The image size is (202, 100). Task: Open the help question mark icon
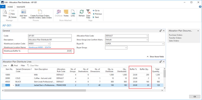pyautogui.click(x=200, y=7)
